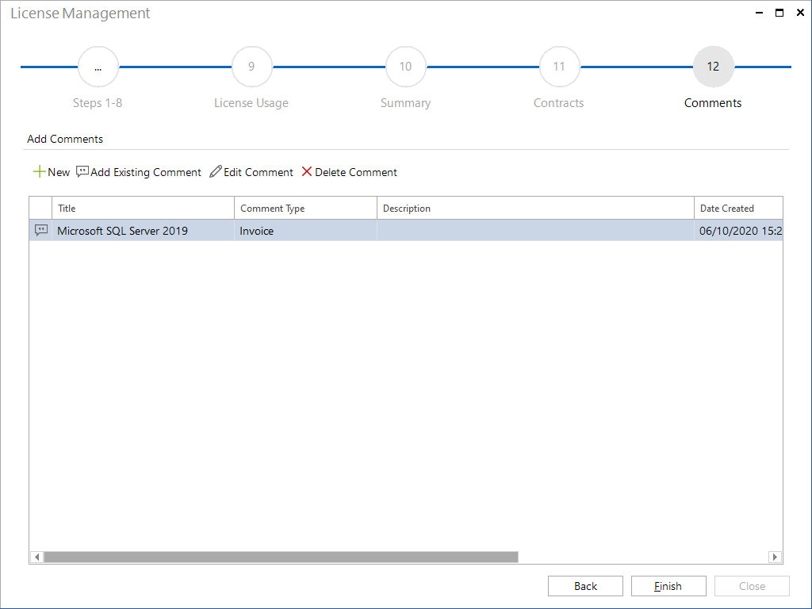The image size is (812, 609).
Task: Click the New label in the toolbar
Action: pos(59,172)
